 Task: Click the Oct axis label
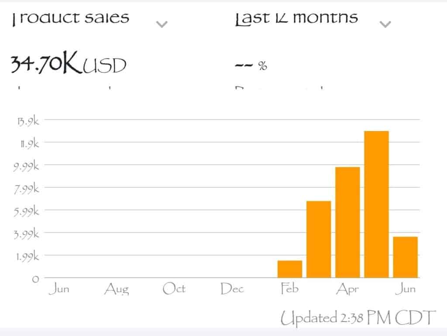174,288
